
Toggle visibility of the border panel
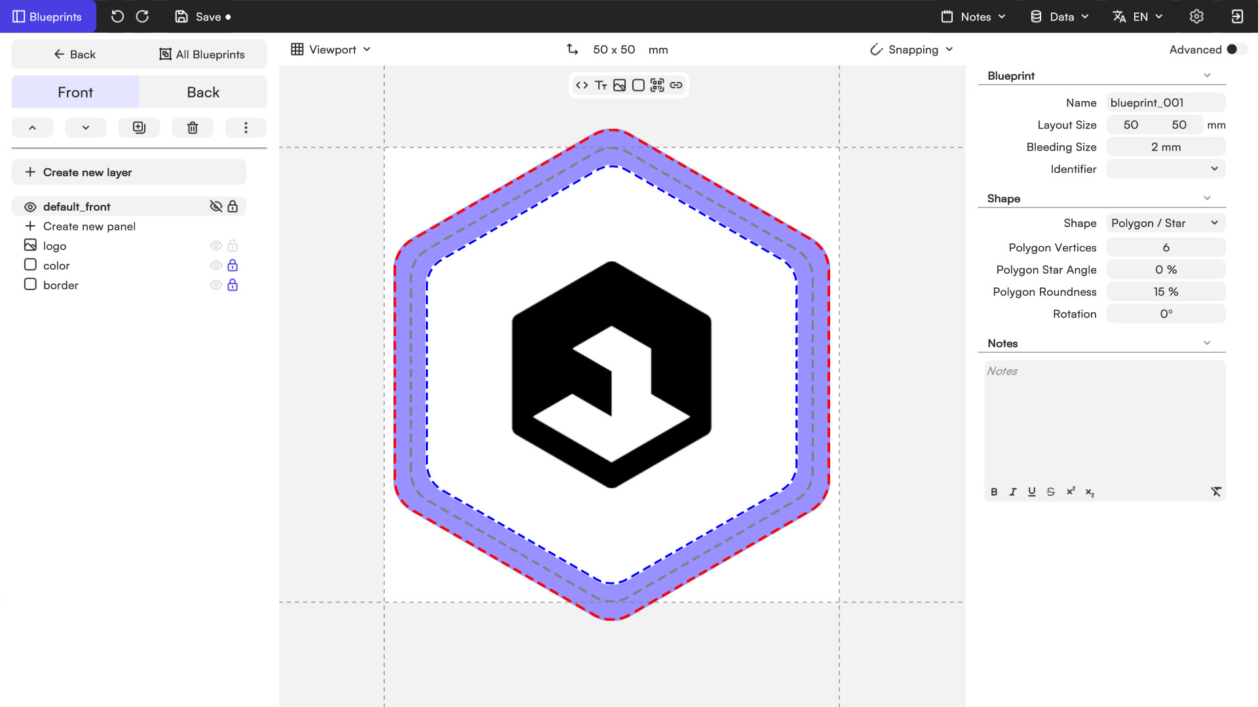[216, 285]
